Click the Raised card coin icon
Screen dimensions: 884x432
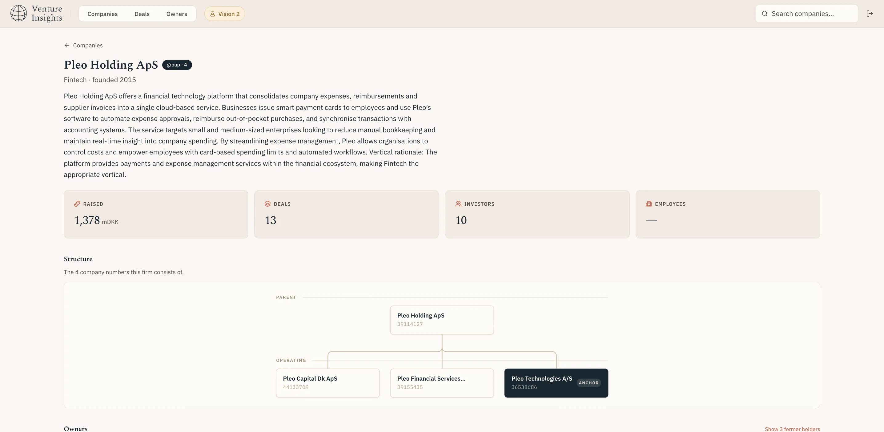tap(77, 204)
